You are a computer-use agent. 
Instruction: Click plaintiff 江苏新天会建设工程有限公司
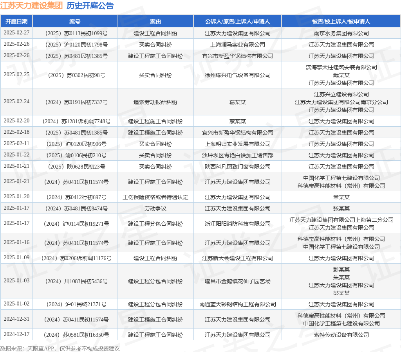coord(238,258)
